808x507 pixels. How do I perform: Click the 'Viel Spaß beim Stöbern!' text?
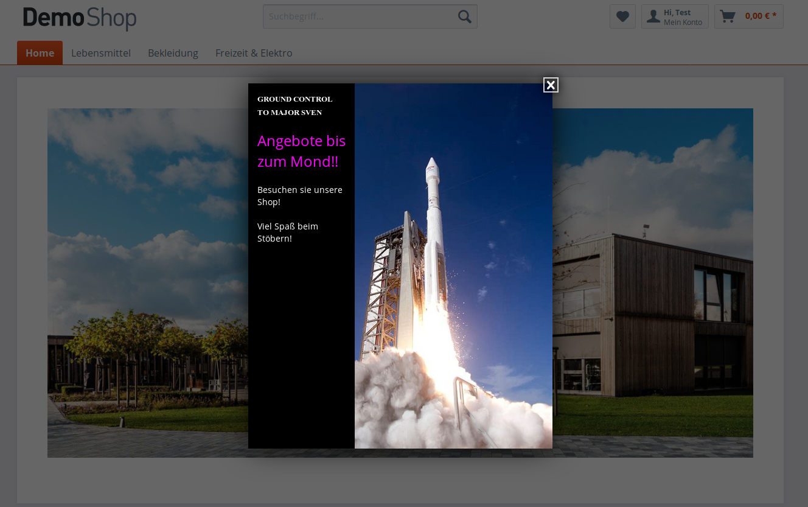pyautogui.click(x=288, y=233)
